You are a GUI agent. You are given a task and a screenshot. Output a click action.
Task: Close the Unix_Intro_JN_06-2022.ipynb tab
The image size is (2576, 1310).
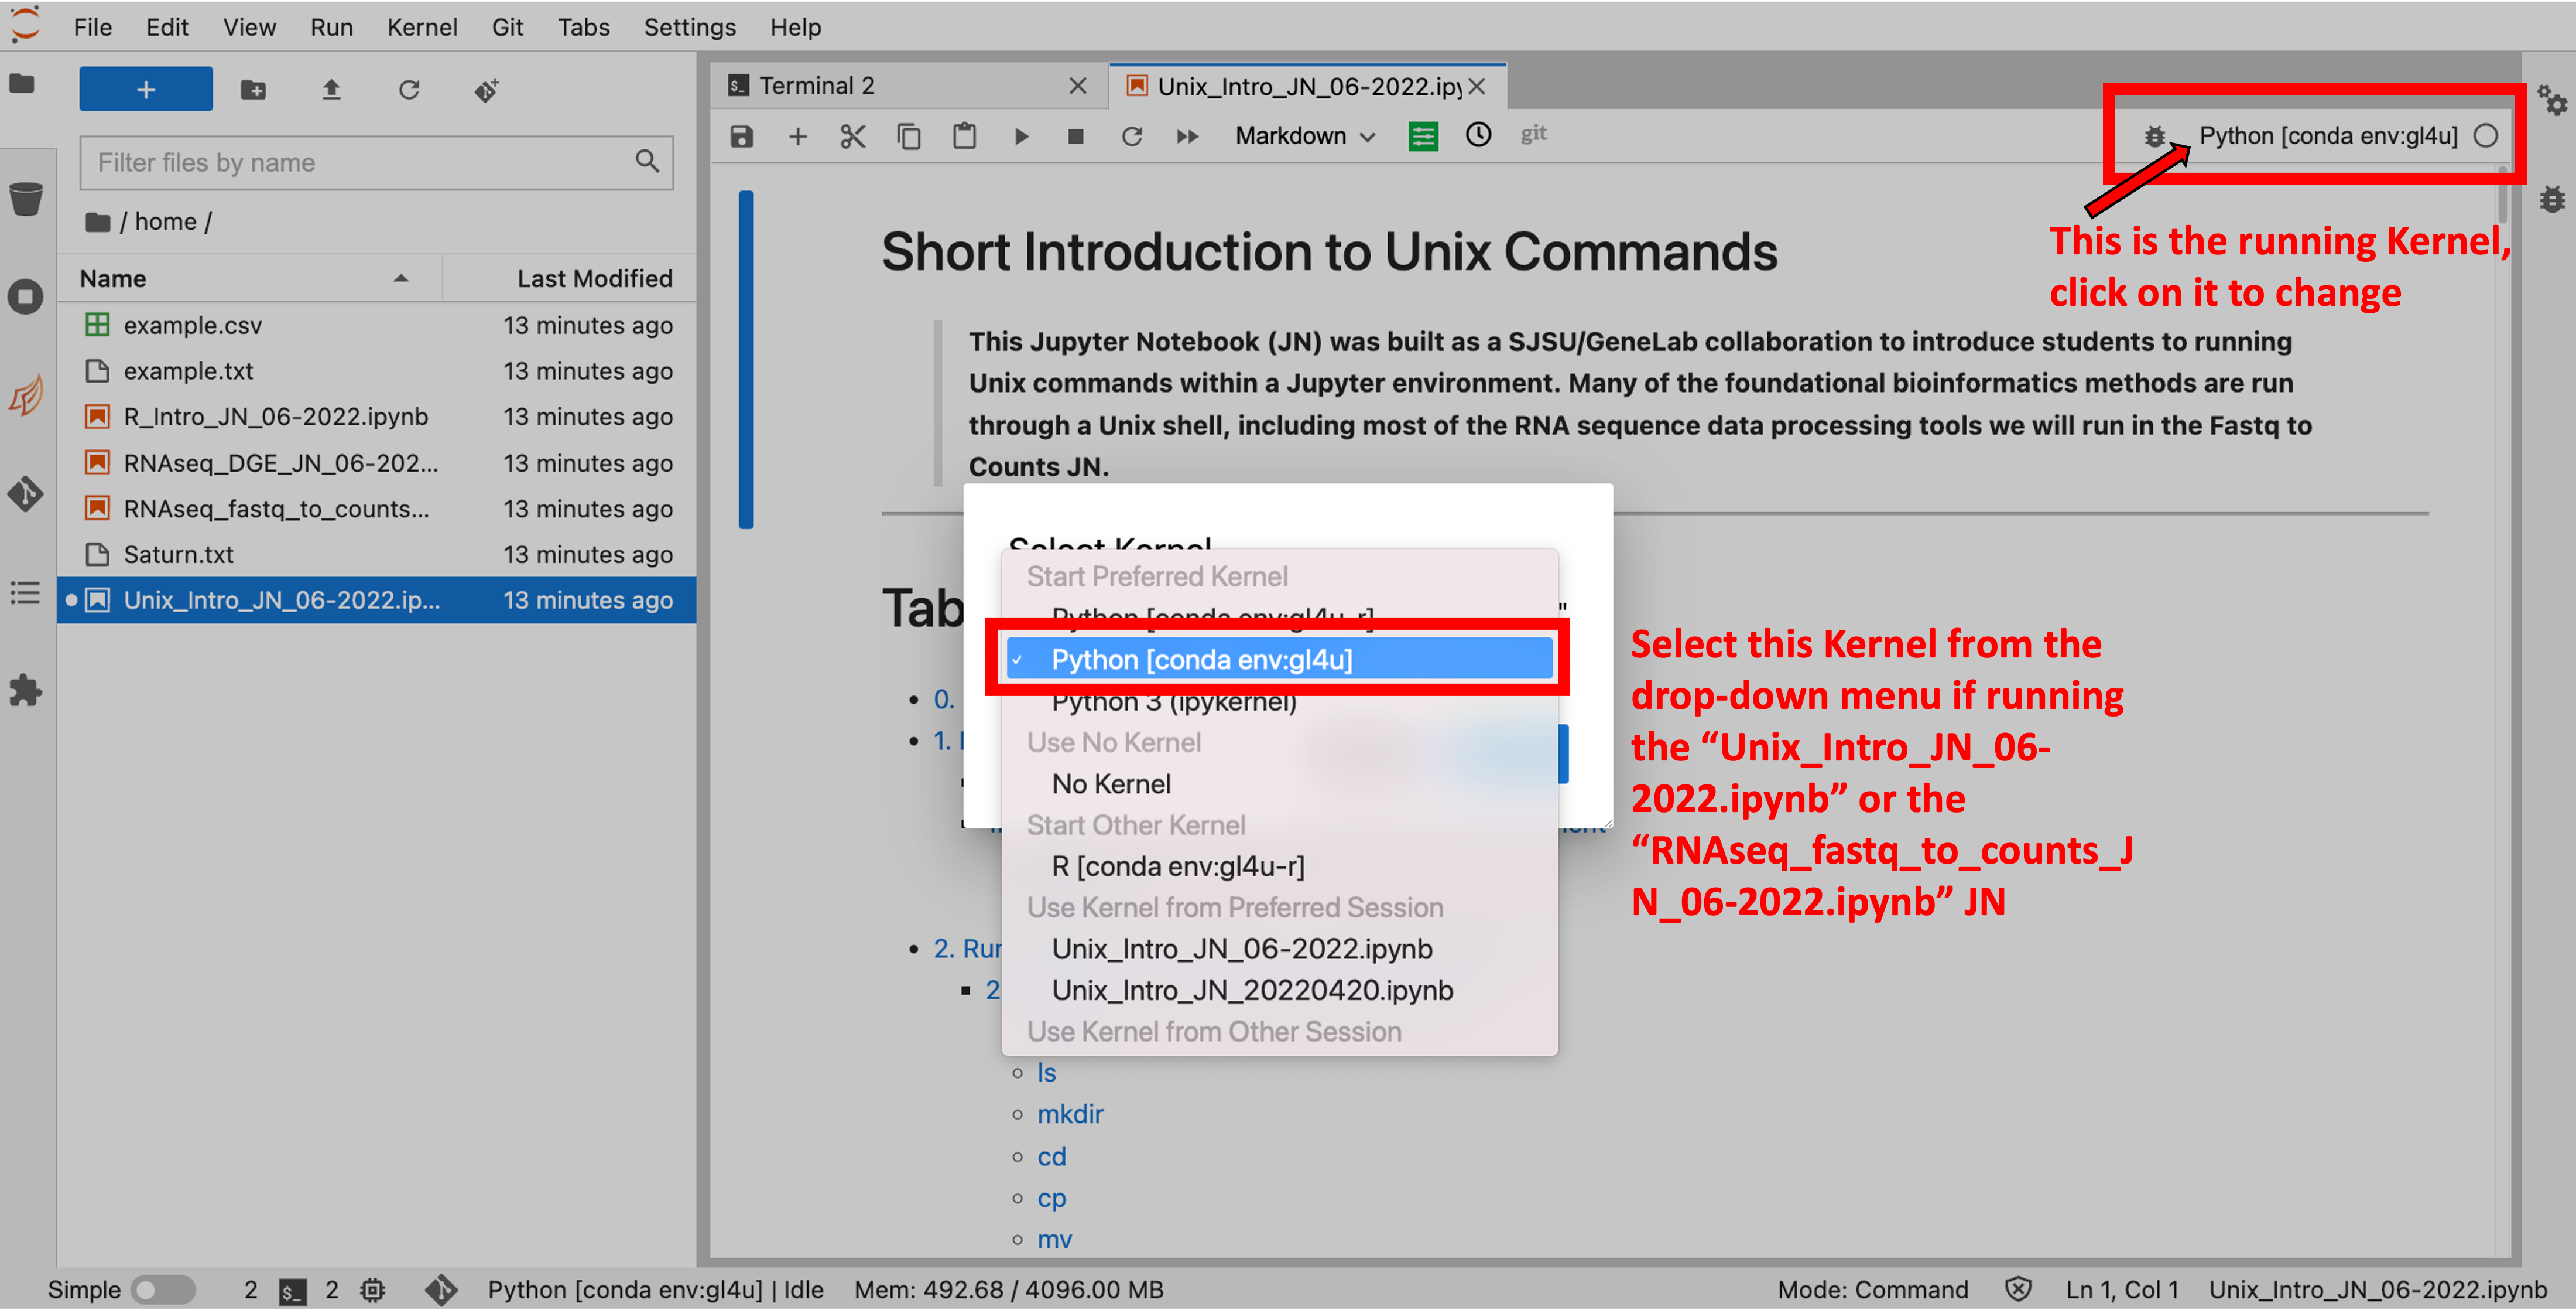(1476, 86)
